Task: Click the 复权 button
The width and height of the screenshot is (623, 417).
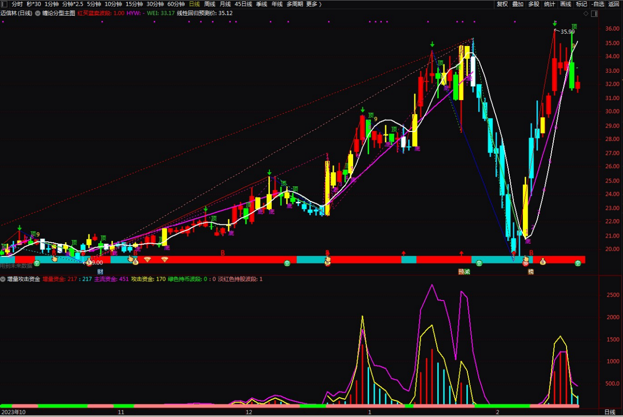Action: (x=502, y=4)
